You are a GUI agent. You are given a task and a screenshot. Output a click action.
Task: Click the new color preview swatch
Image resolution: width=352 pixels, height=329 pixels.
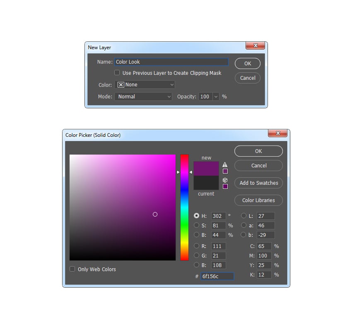tap(206, 169)
